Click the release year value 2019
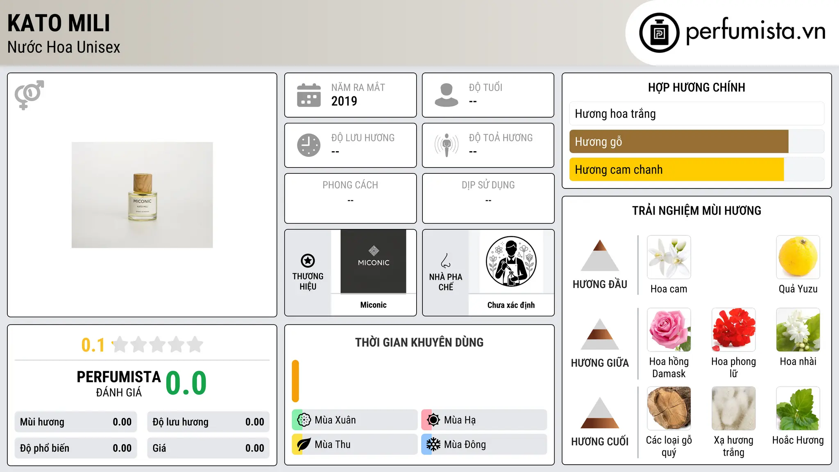The image size is (839, 472). point(344,101)
